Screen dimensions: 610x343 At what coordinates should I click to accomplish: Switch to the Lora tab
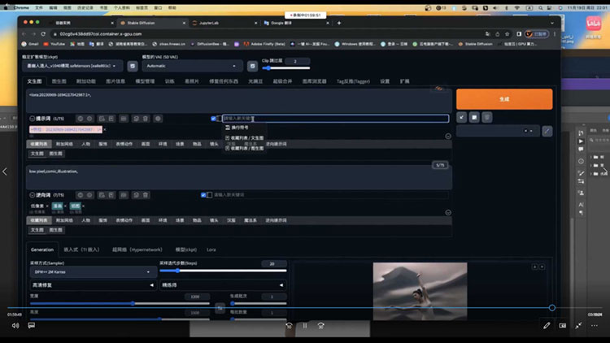(211, 250)
